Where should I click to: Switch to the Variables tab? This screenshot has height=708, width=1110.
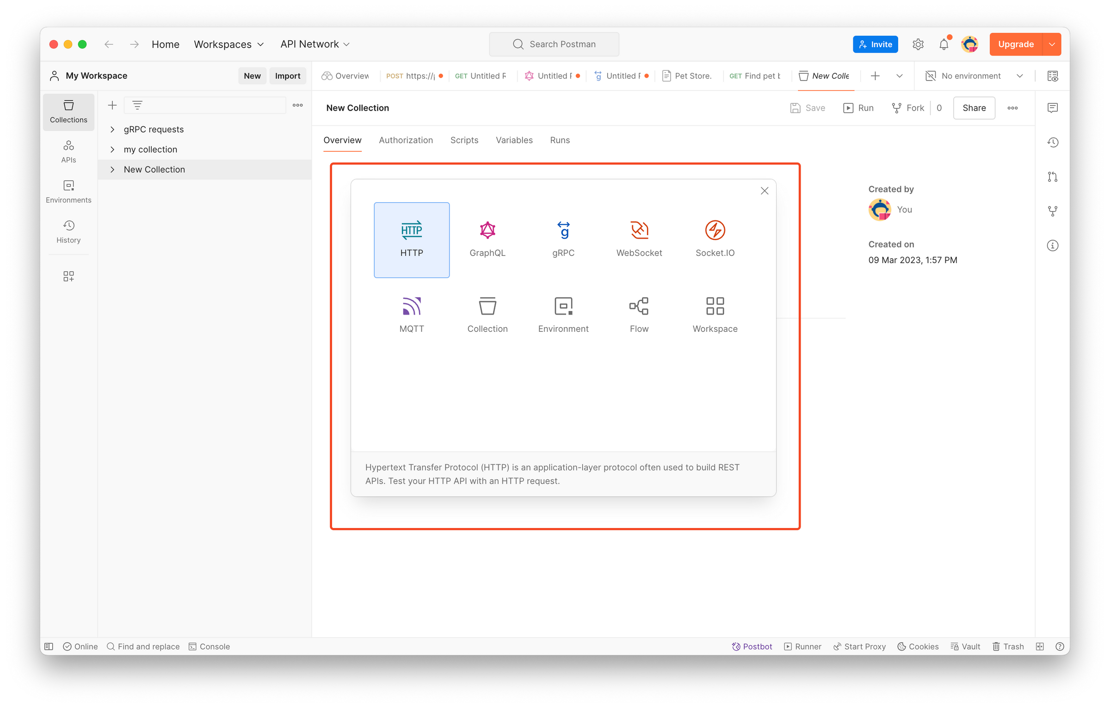[514, 140]
